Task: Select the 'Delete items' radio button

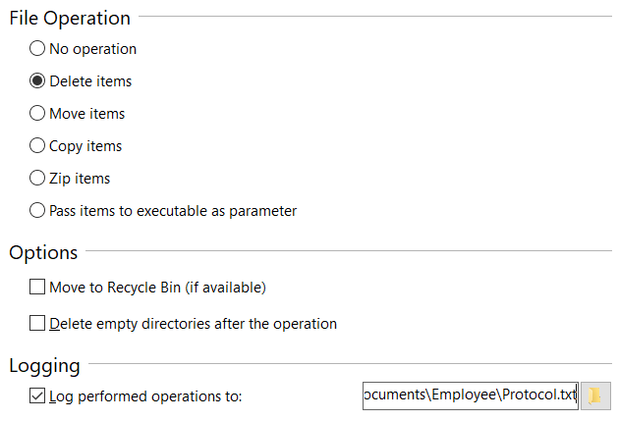Action: 37,80
